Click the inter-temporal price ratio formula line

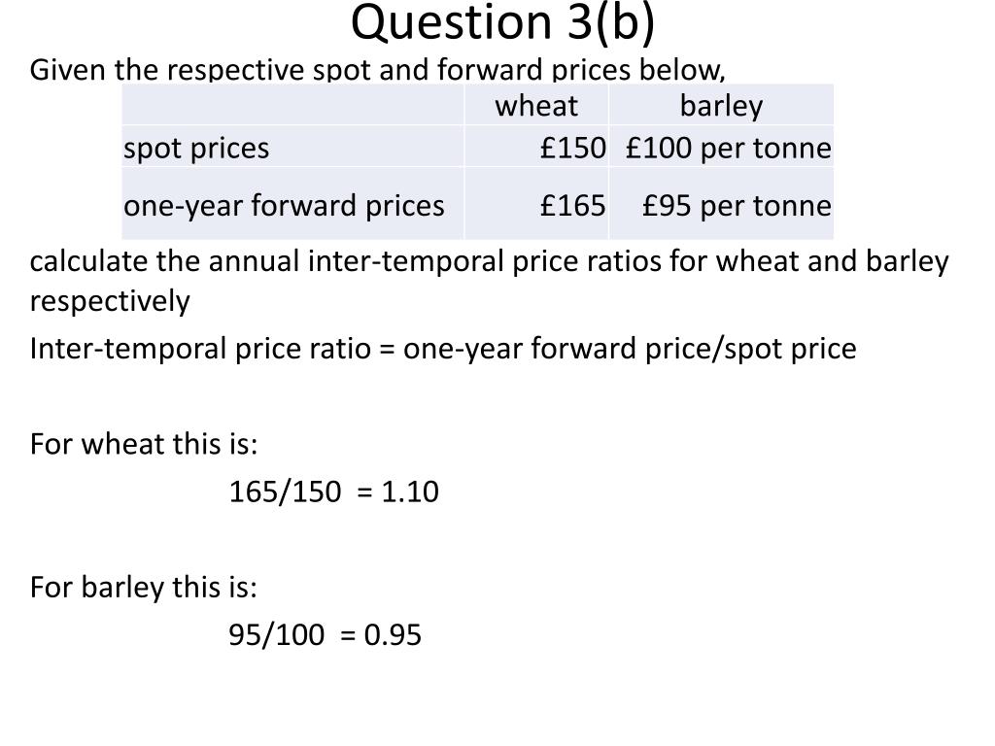(443, 349)
